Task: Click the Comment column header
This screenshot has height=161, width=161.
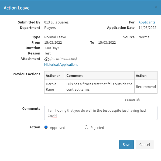Action: click(100, 76)
